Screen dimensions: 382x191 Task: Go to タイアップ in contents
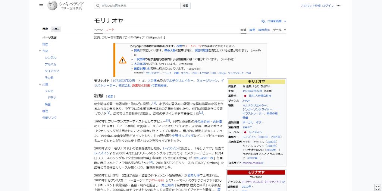click(x=52, y=71)
